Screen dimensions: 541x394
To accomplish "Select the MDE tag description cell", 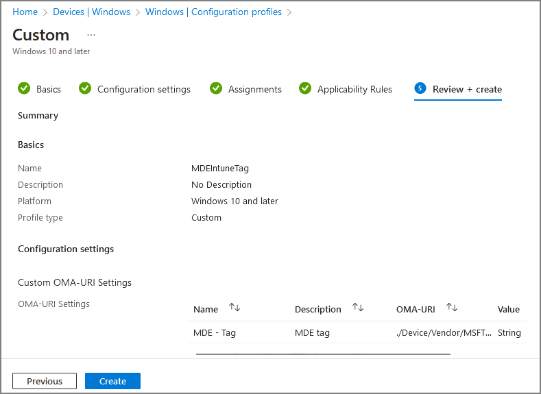I will tap(312, 332).
